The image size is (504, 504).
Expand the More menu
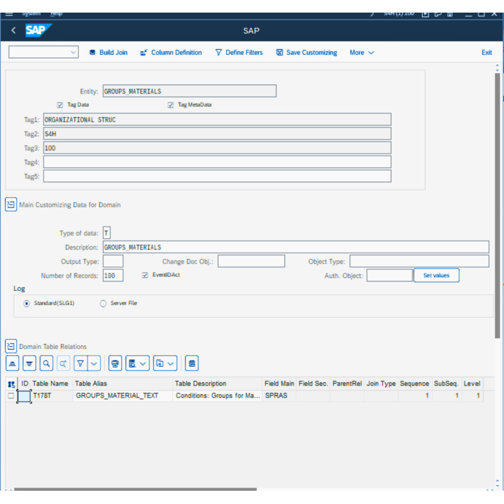[x=362, y=53]
